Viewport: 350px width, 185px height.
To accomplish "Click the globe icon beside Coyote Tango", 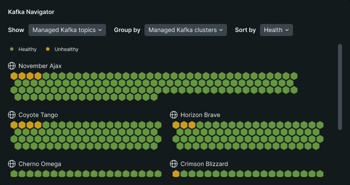I will pos(11,115).
